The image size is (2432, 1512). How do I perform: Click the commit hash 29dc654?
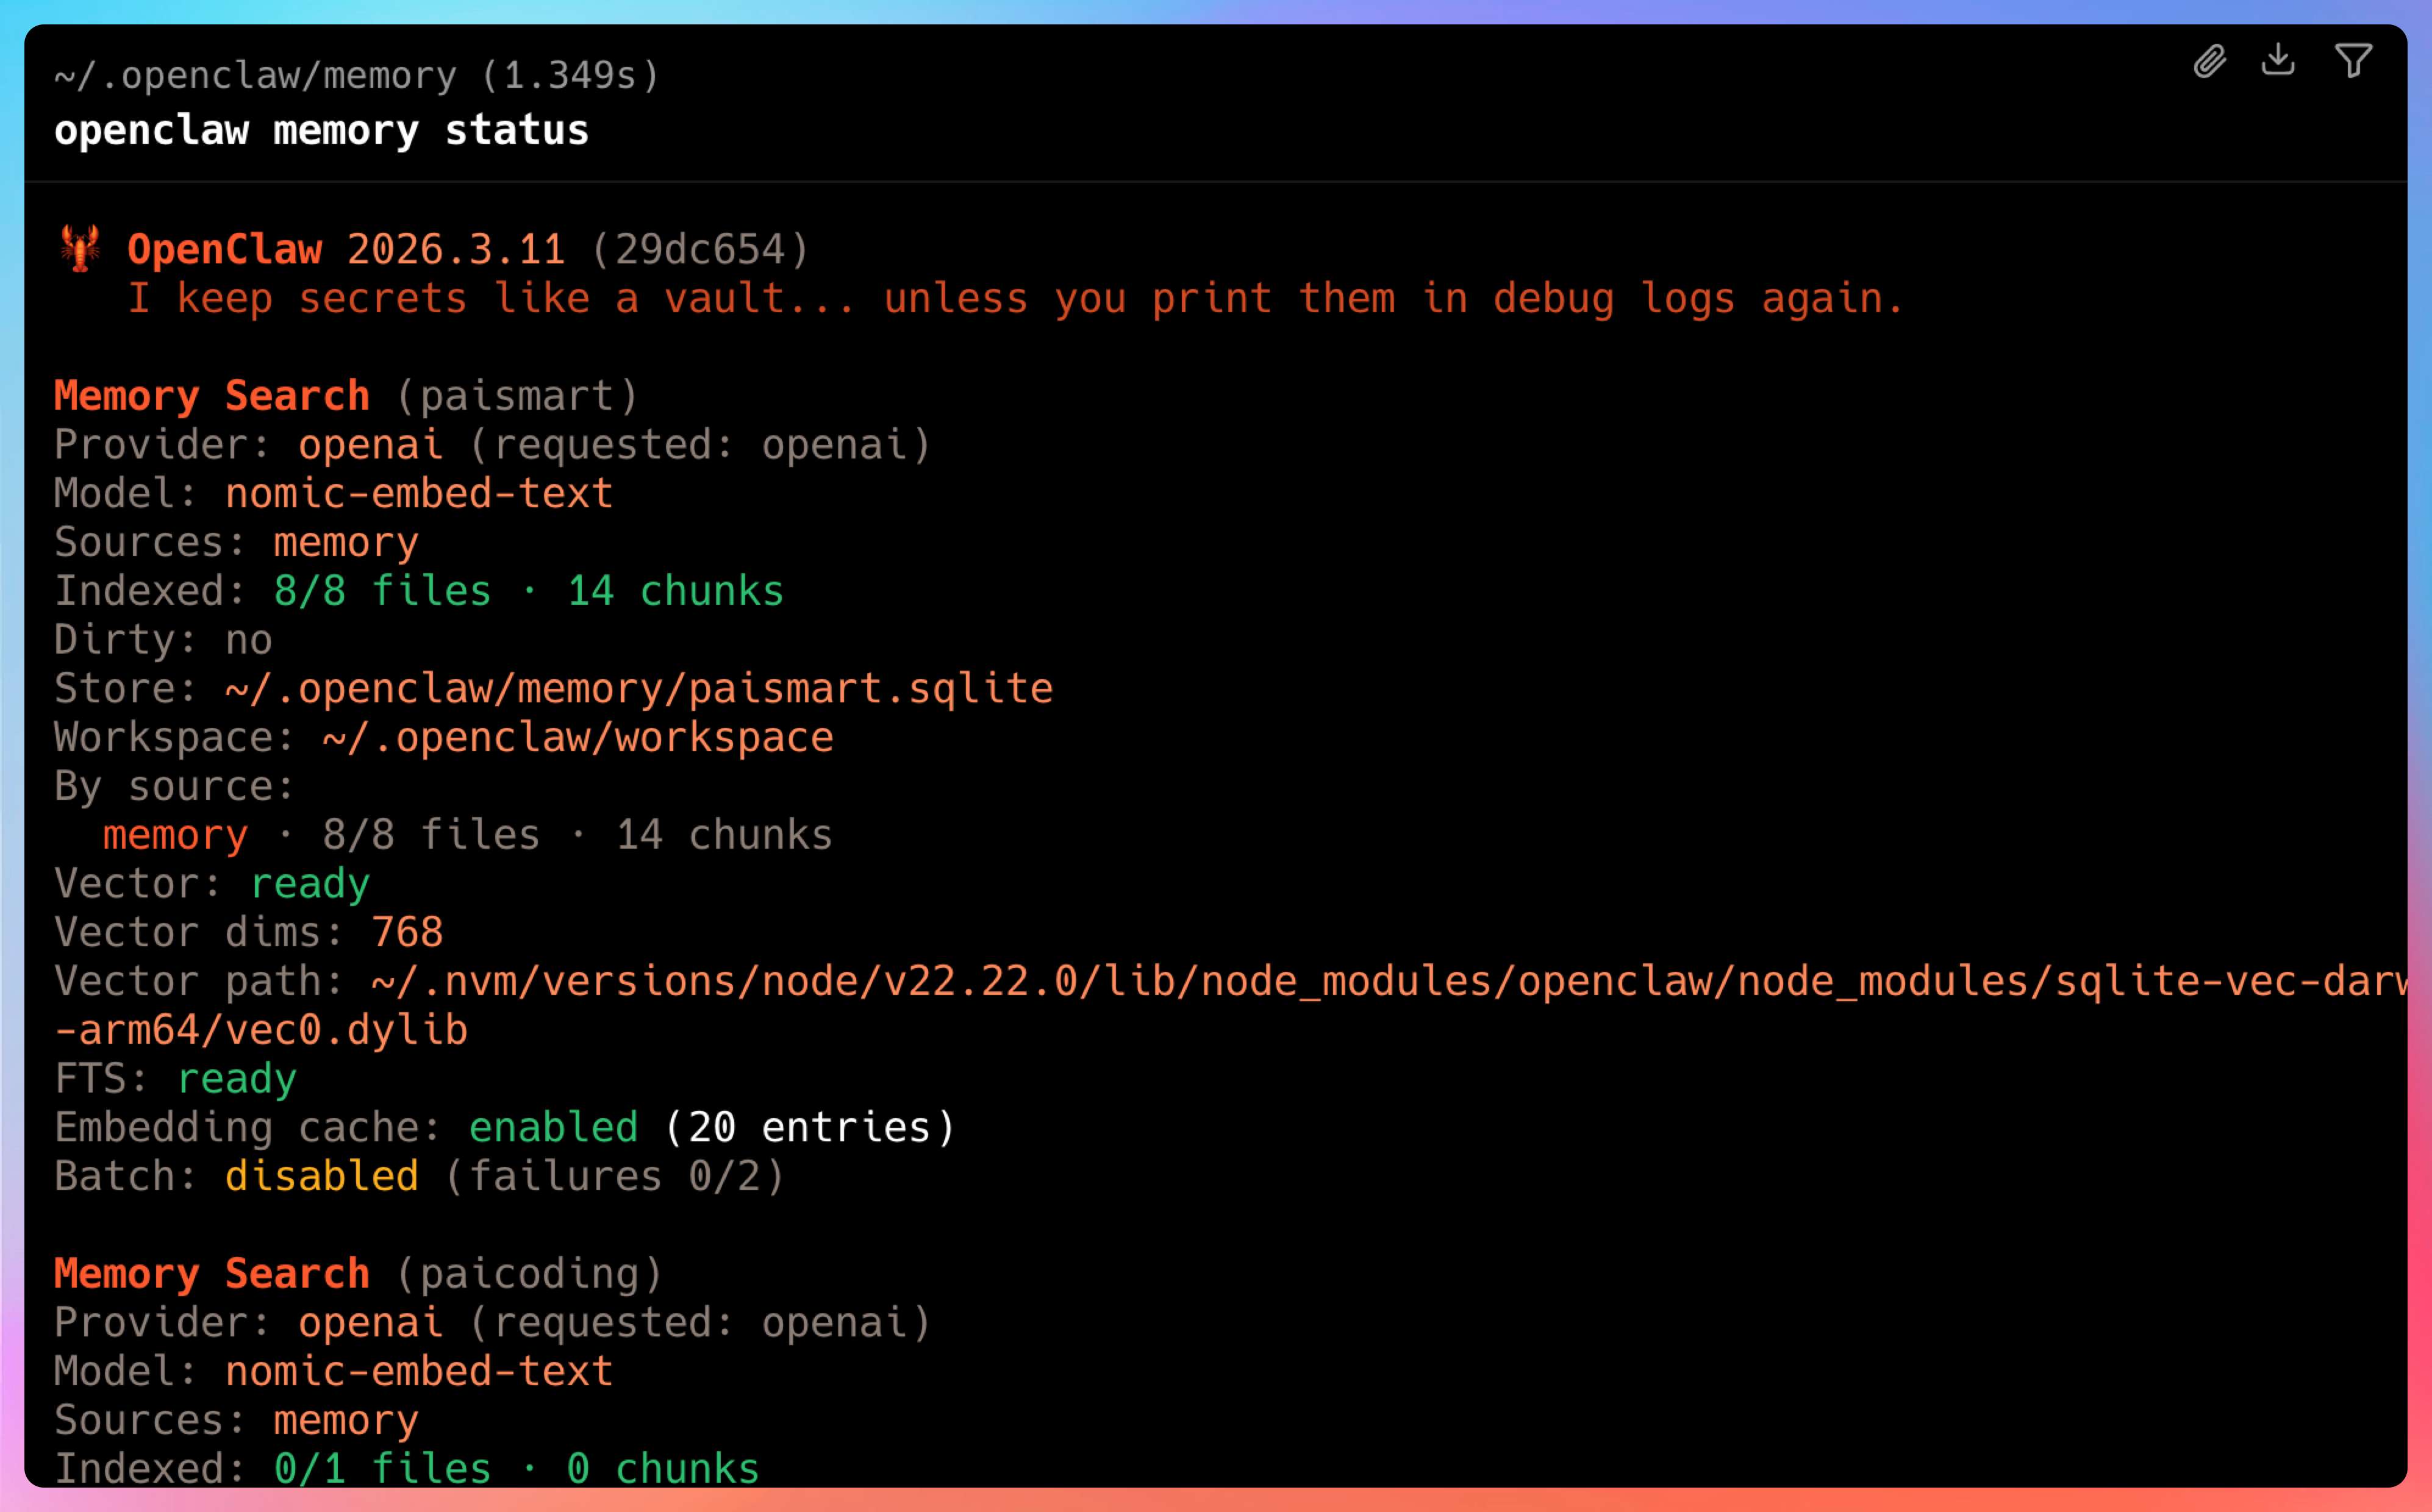tap(700, 250)
